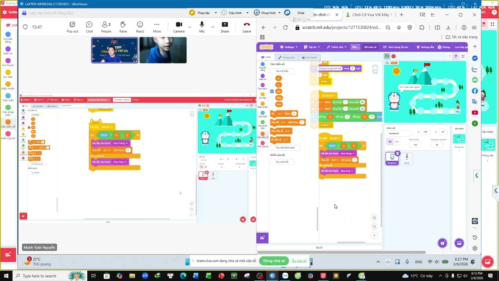Stop the Scratch project with red button
The image size is (499, 281).
pyautogui.click(x=394, y=57)
